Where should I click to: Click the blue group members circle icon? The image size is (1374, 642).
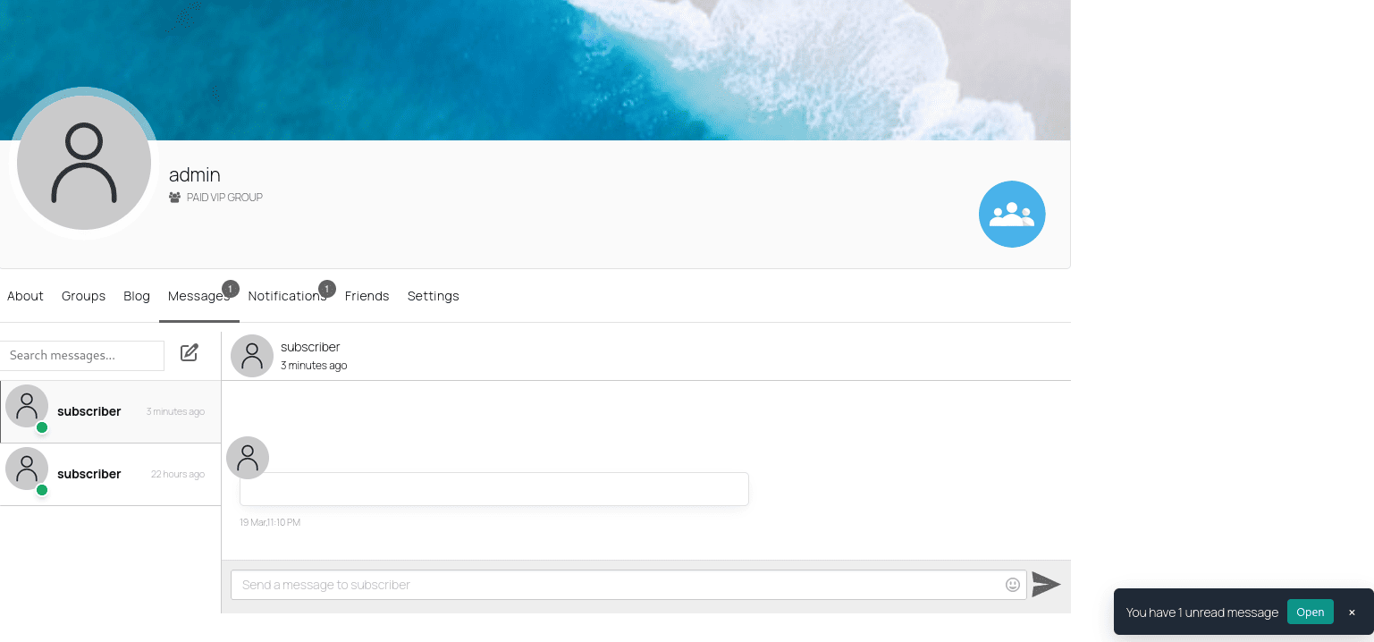point(1012,214)
